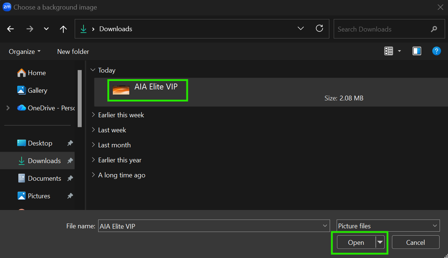
Task: Click the Zoom icon in title bar
Action: pyautogui.click(x=7, y=7)
